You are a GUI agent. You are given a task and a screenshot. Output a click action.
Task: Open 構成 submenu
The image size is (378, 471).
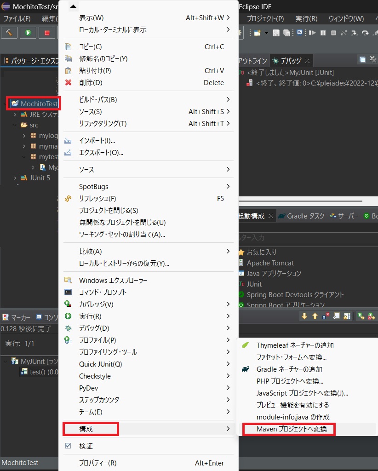click(149, 429)
